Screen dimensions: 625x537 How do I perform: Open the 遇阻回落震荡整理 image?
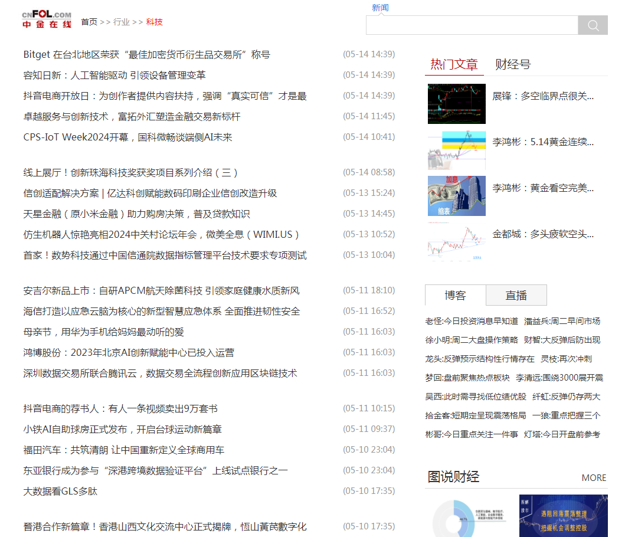[x=564, y=516]
